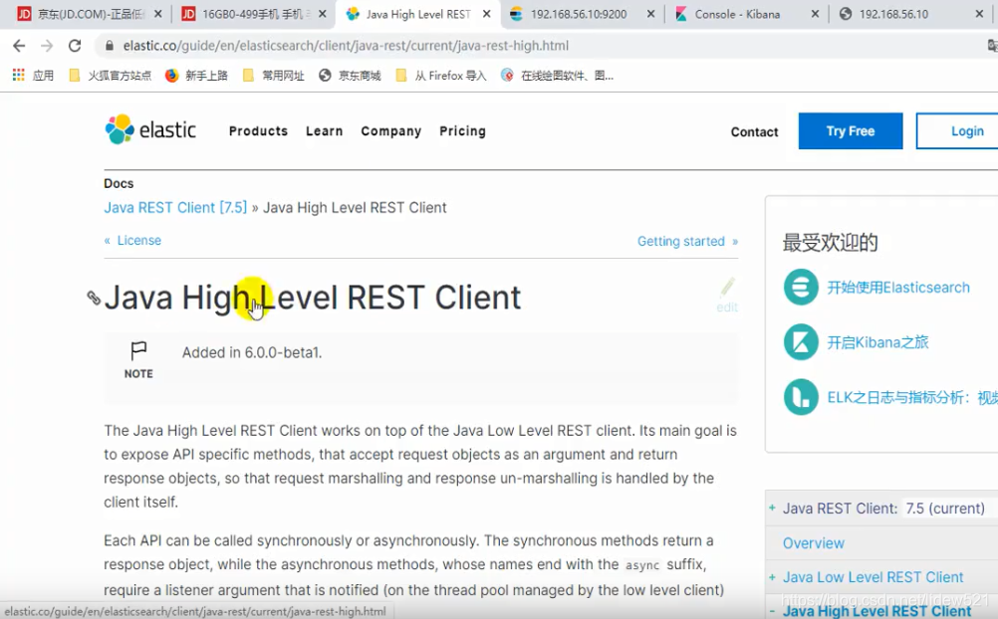The image size is (998, 619).
Task: Click the NOTE flag icon
Action: point(138,350)
